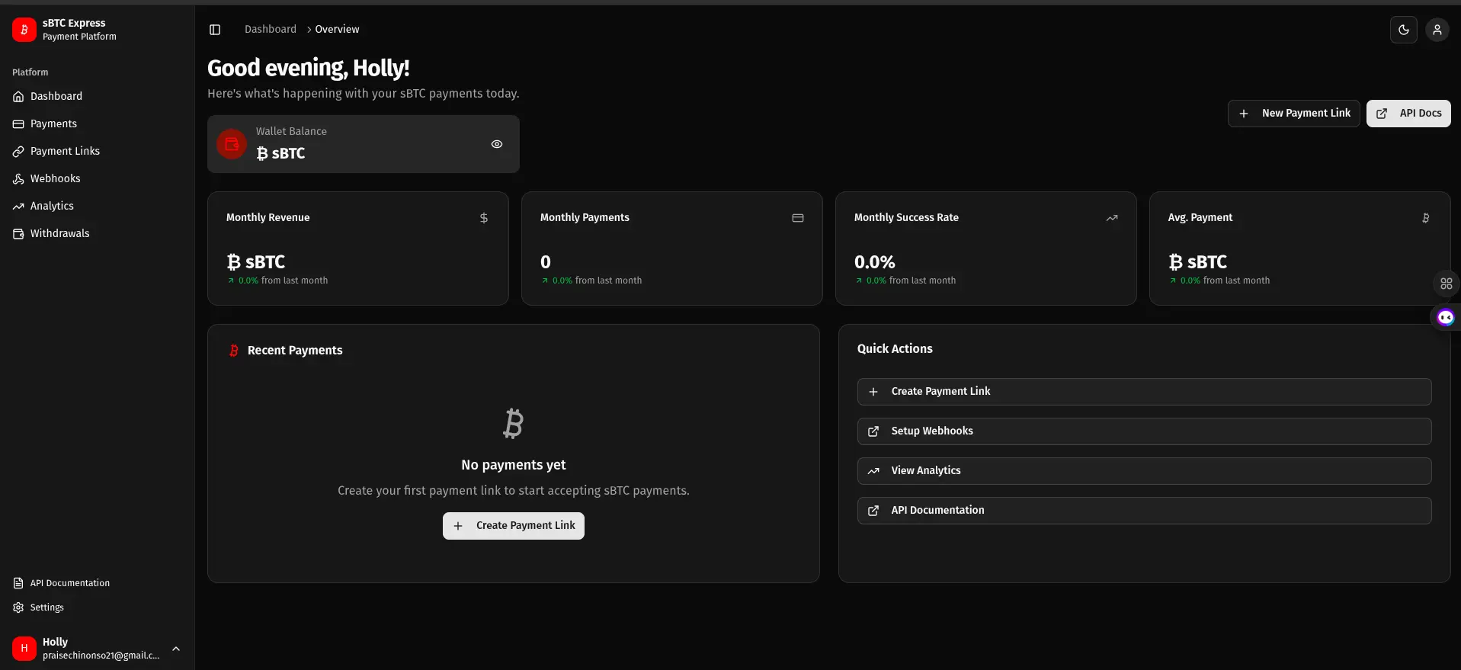The height and width of the screenshot is (670, 1461).
Task: Open Payment Links in sidebar
Action: click(97, 151)
